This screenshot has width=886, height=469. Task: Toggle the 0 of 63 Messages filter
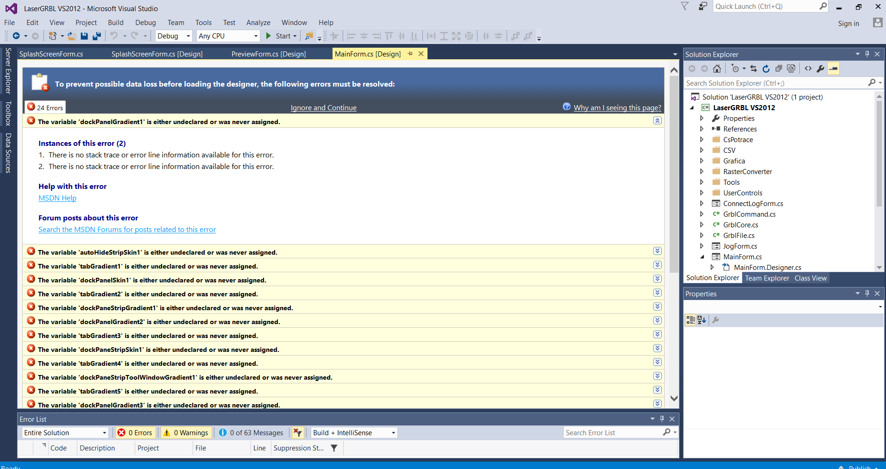(251, 432)
